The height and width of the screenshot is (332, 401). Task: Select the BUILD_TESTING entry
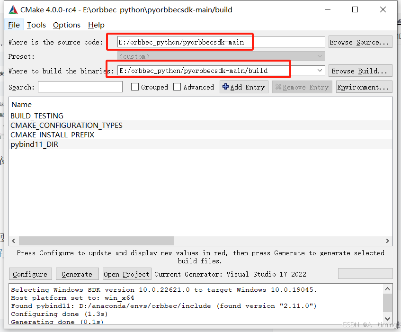201,116
